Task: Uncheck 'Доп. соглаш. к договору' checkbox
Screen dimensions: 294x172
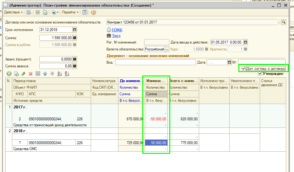Action: coord(243,69)
